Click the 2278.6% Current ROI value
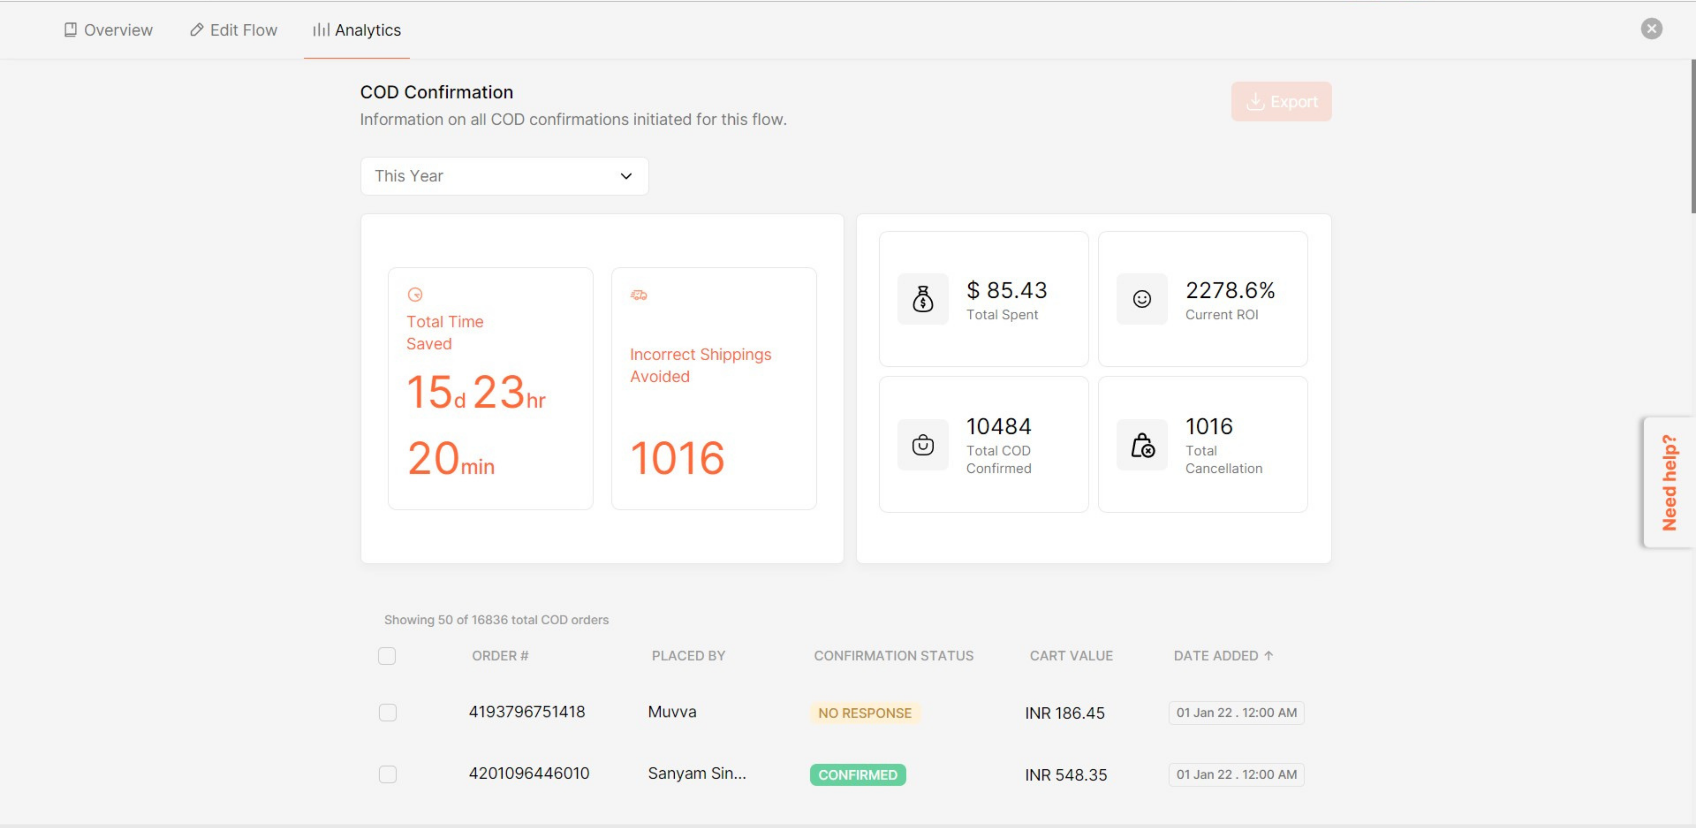This screenshot has width=1696, height=828. (1230, 290)
